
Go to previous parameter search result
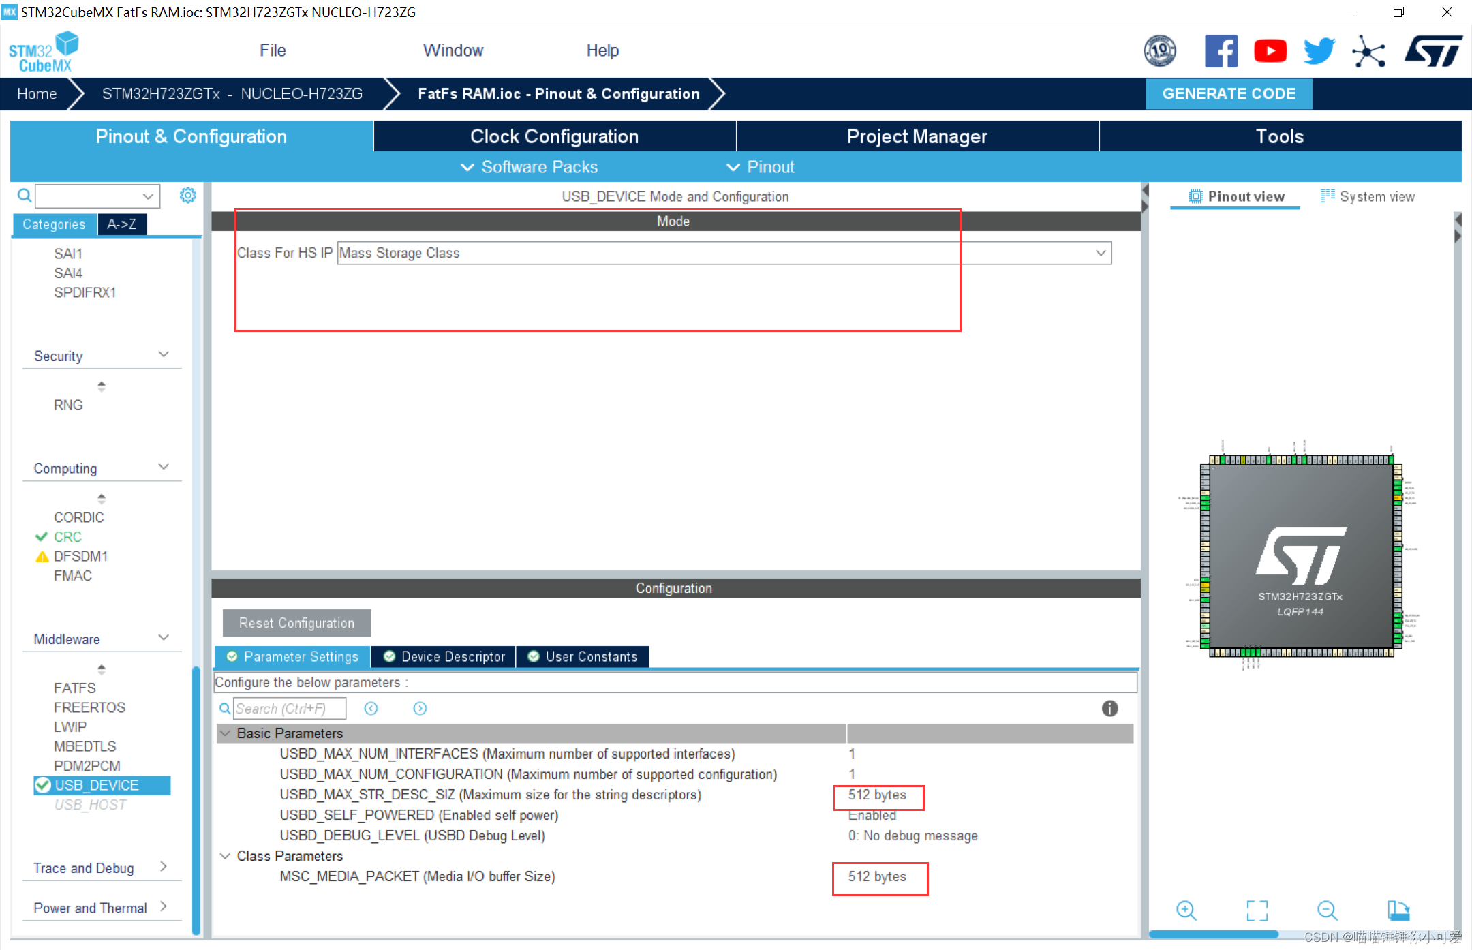371,709
